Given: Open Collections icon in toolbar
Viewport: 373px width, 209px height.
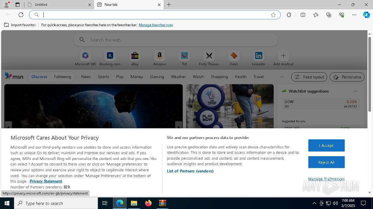Looking at the screenshot, I should coord(329,15).
